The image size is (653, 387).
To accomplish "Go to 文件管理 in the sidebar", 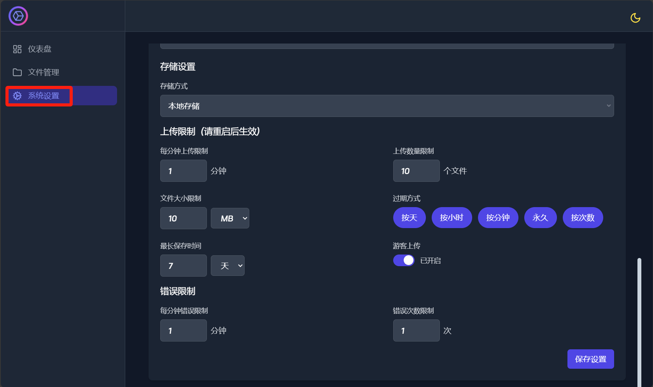I will tap(44, 72).
